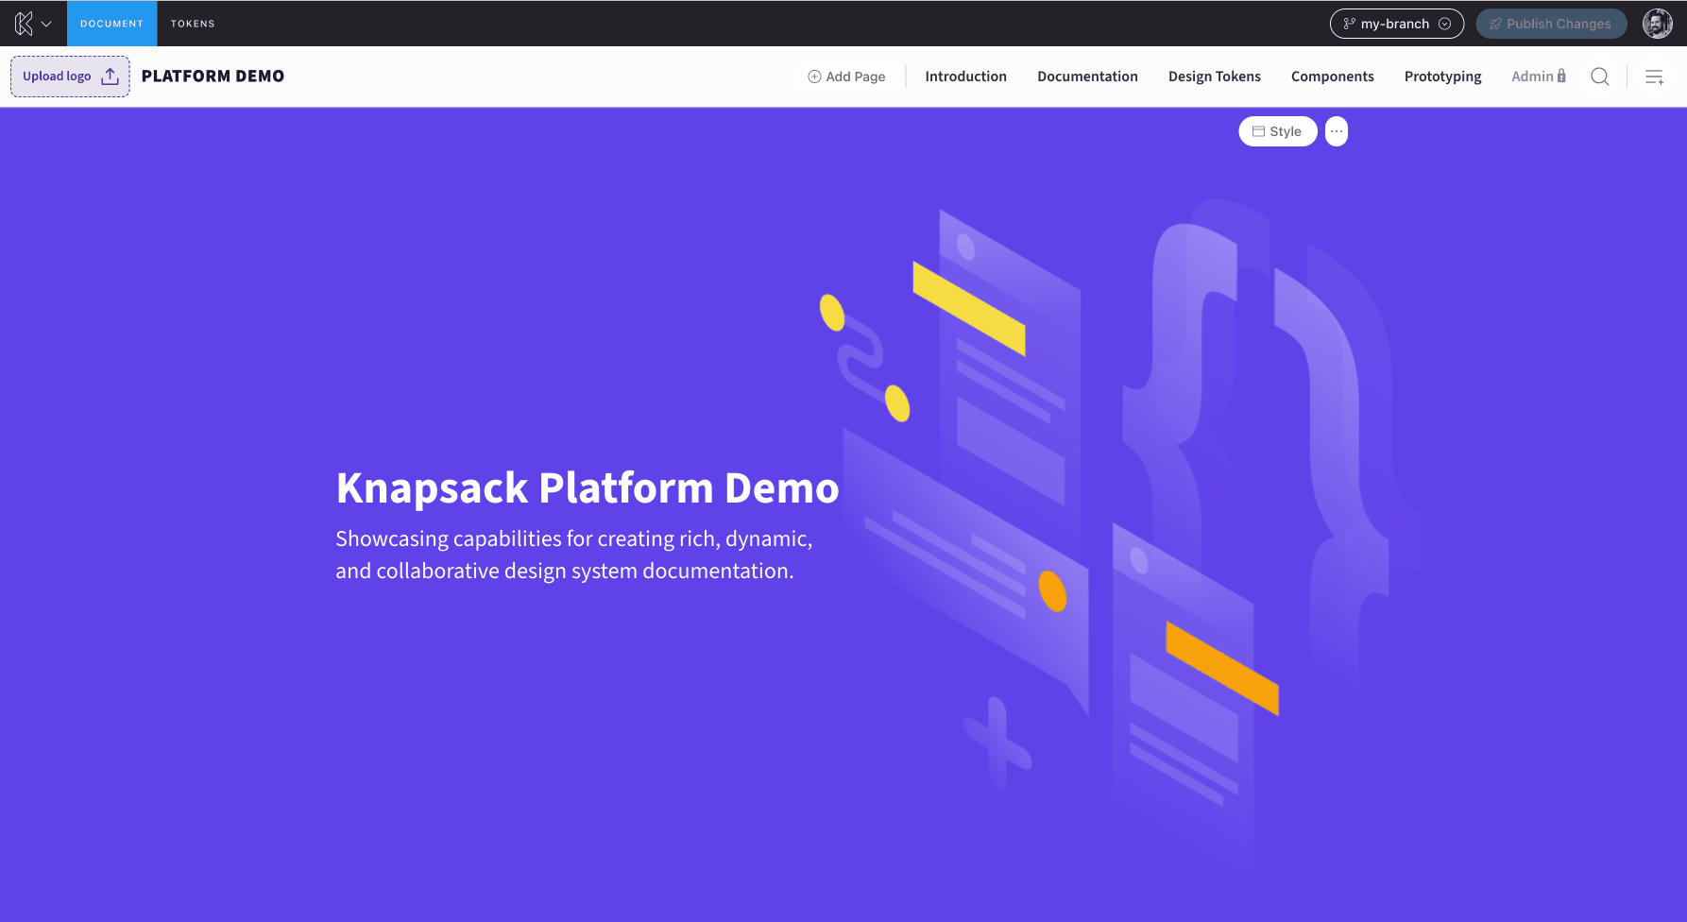The width and height of the screenshot is (1687, 922).
Task: Click the branch icon next to my-branch
Action: pos(1350,23)
